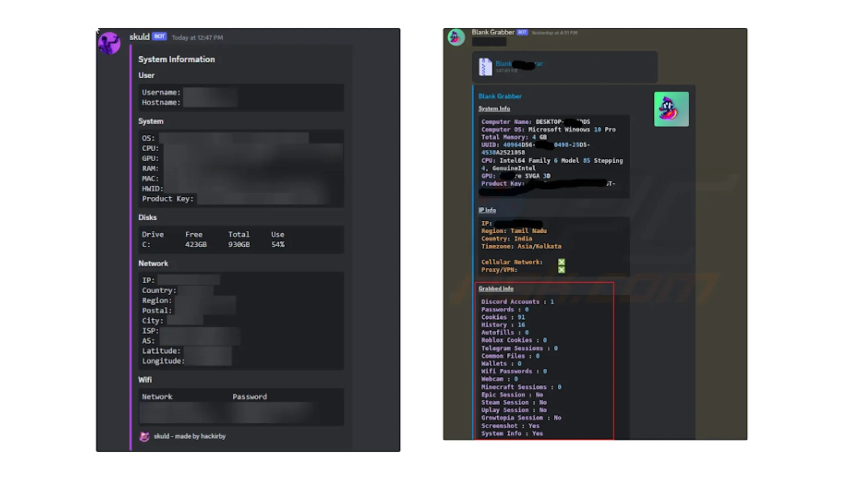Click the 'Growtopia Session : No' line
Screen dimensions: 850x478
[x=521, y=418]
